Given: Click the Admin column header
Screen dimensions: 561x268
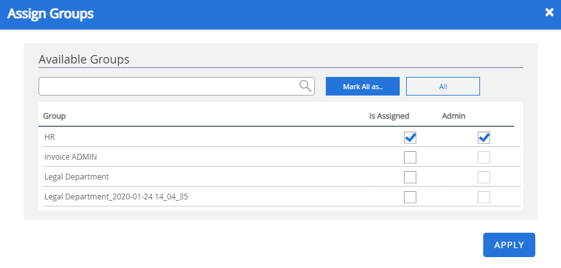Looking at the screenshot, I should point(454,116).
